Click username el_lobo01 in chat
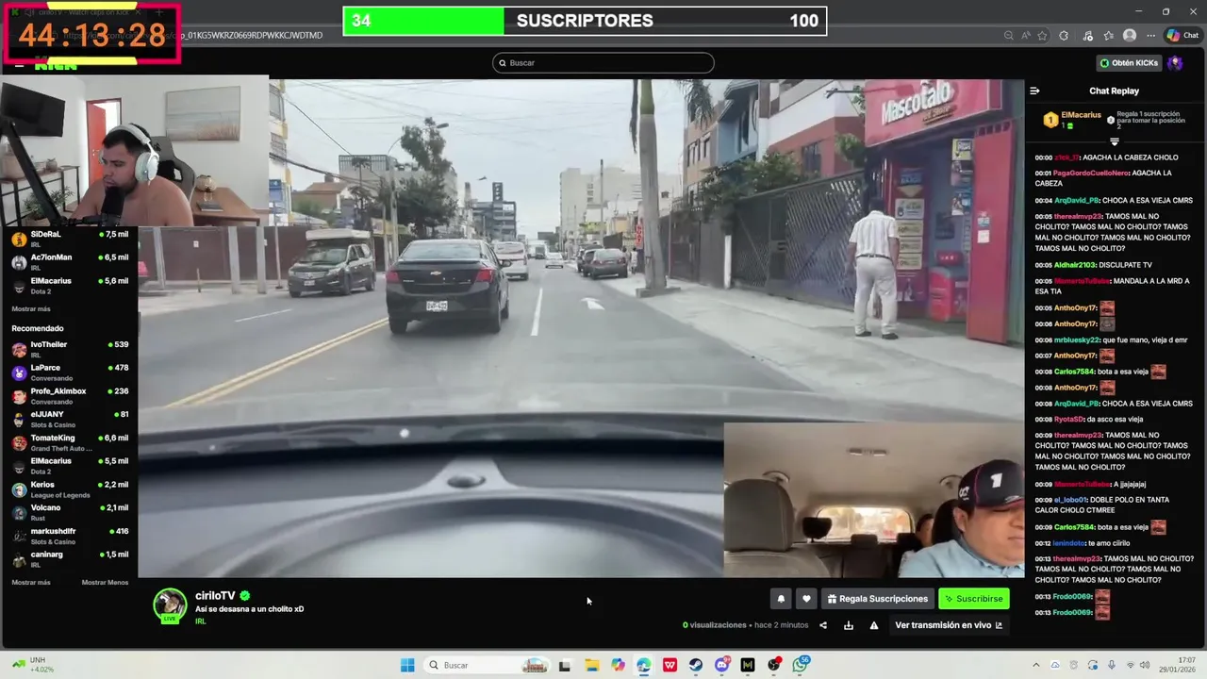Screen dimensions: 1207x679 coord(1071,500)
